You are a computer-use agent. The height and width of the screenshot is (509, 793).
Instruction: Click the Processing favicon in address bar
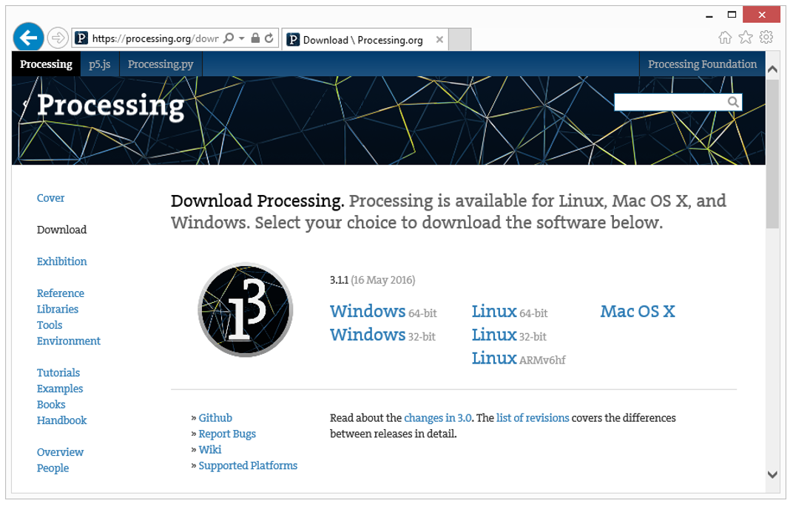81,38
